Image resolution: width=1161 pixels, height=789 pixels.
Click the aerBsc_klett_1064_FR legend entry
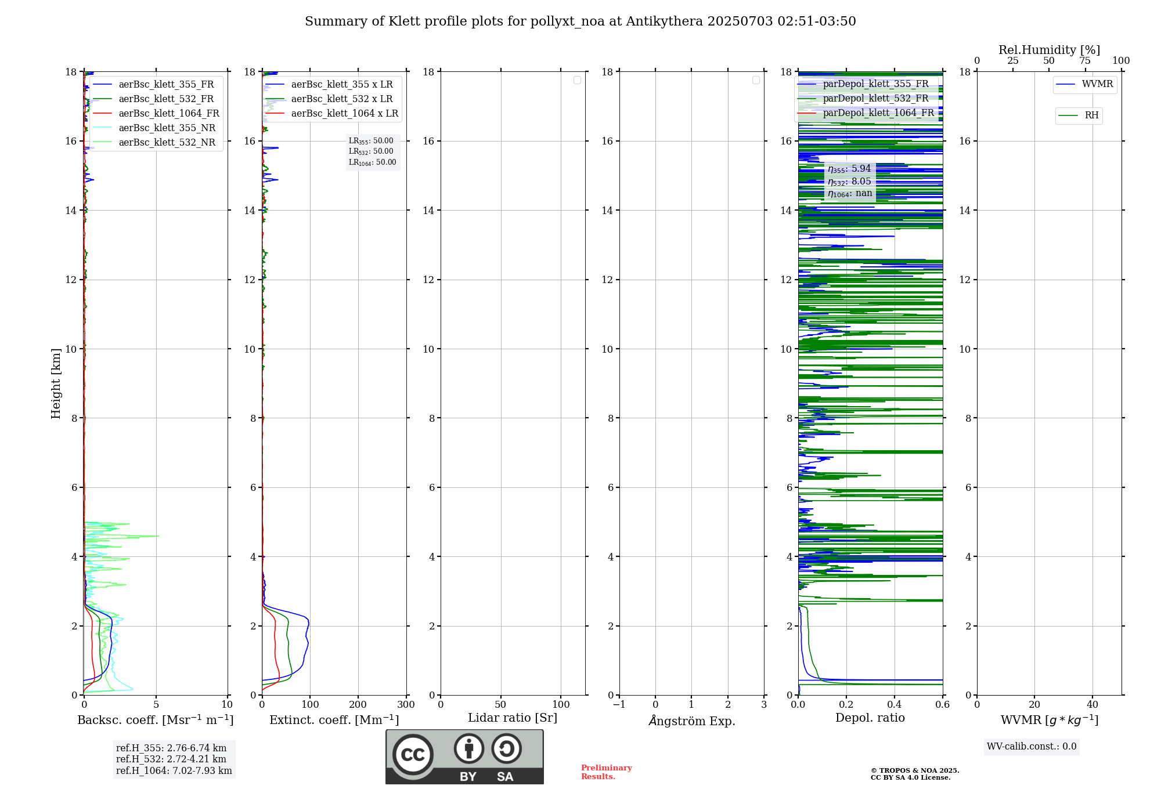tap(156, 113)
